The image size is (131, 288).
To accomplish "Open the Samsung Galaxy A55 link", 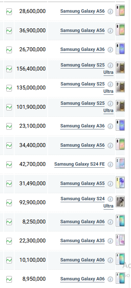I will click(x=82, y=183).
